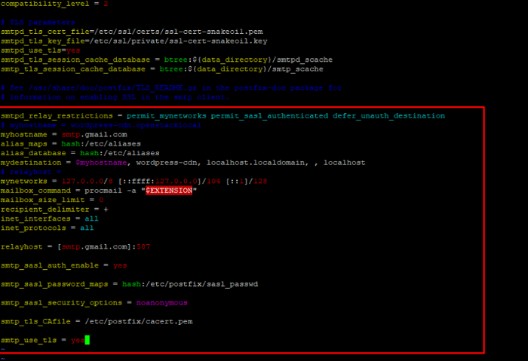This screenshot has height=361, width=528.
Task: Click the recipient_delimiter line
Action: pyautogui.click(x=54, y=210)
